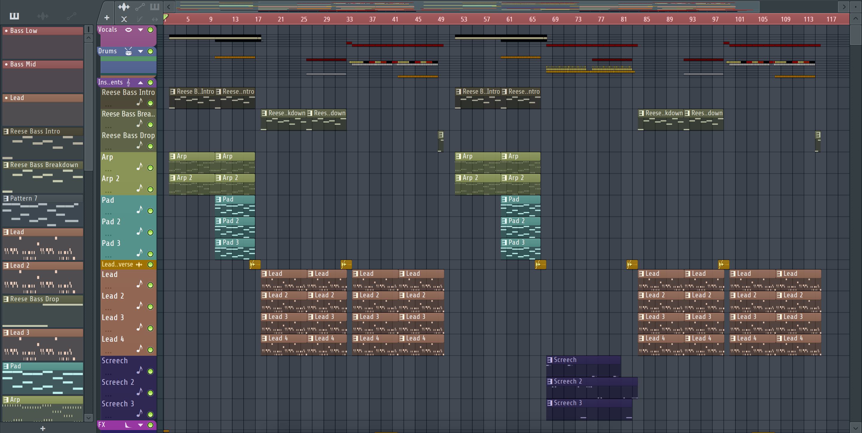Screen dimensions: 862x433
Task: Click the note icon on Lead 4 track
Action: pos(139,349)
